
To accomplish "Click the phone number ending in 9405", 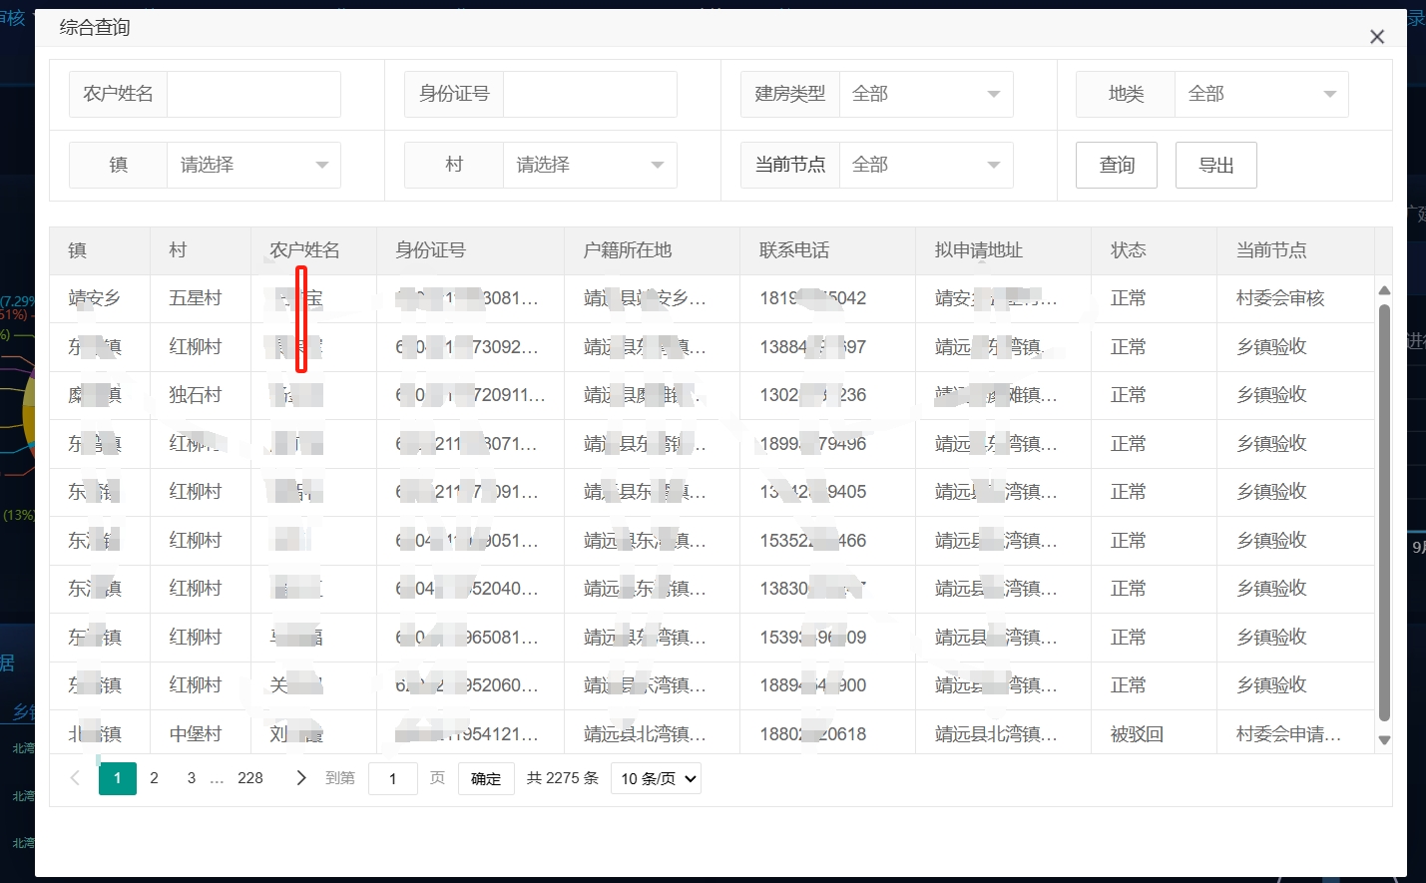I will pyautogui.click(x=812, y=492).
